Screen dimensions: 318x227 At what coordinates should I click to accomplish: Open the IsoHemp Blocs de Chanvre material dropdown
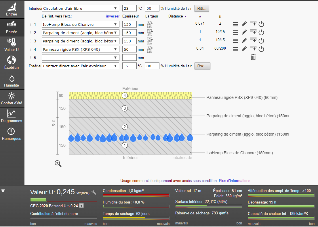pos(80,24)
